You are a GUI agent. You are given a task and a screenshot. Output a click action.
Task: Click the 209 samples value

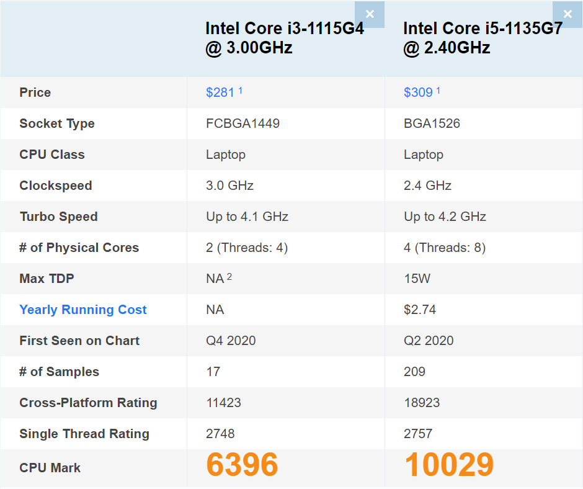pos(414,371)
